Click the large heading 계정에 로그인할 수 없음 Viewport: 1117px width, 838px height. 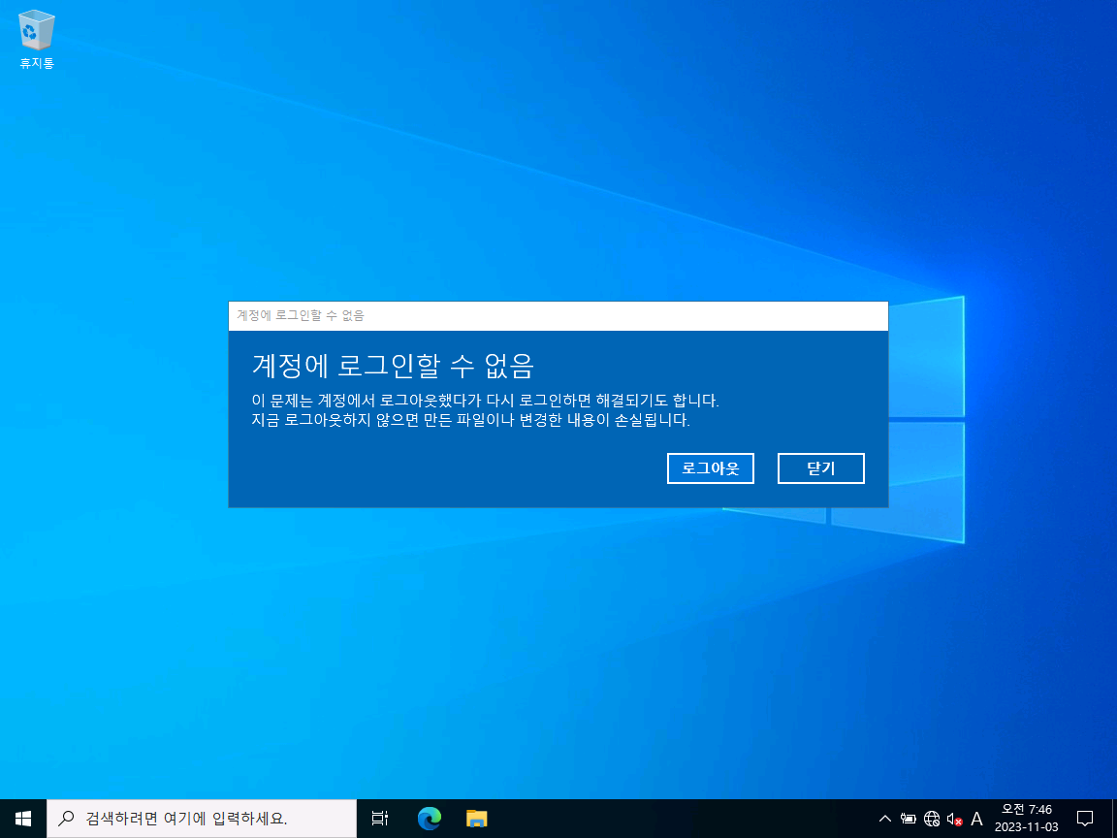tap(393, 367)
